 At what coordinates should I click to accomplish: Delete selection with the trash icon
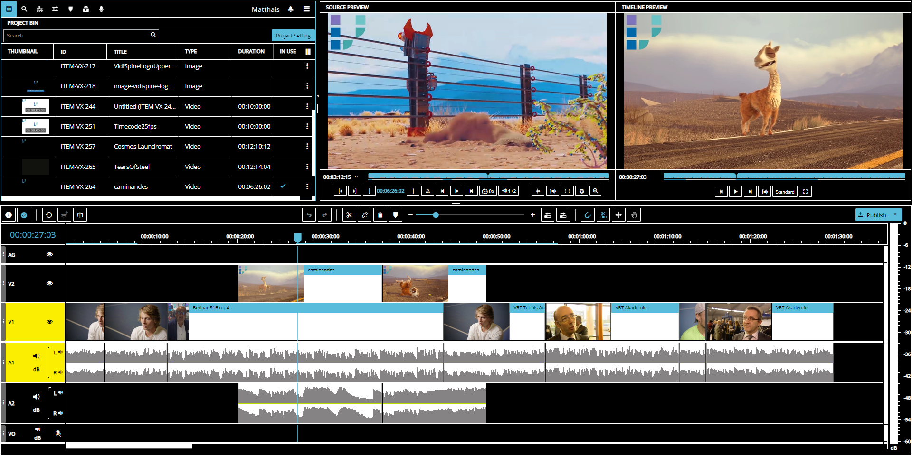380,215
